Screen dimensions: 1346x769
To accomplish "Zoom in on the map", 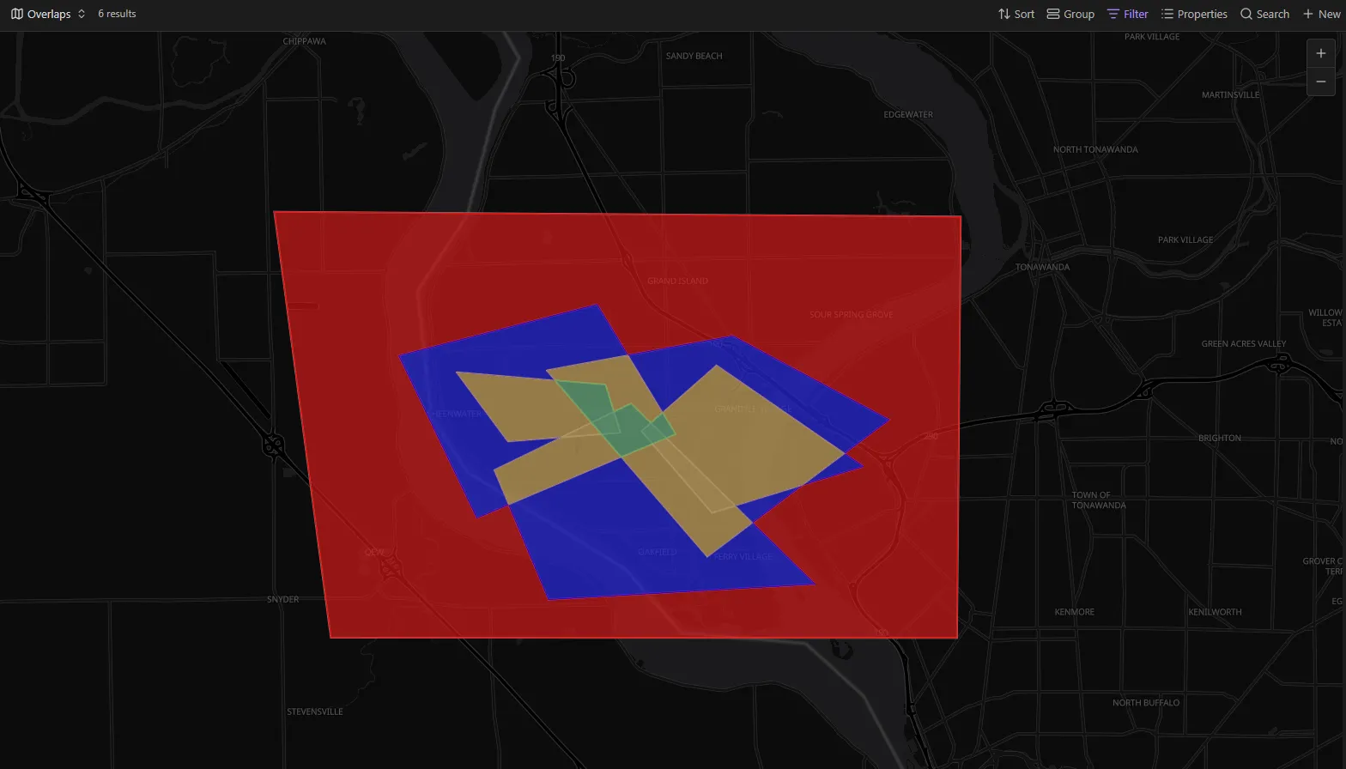I will (1321, 53).
